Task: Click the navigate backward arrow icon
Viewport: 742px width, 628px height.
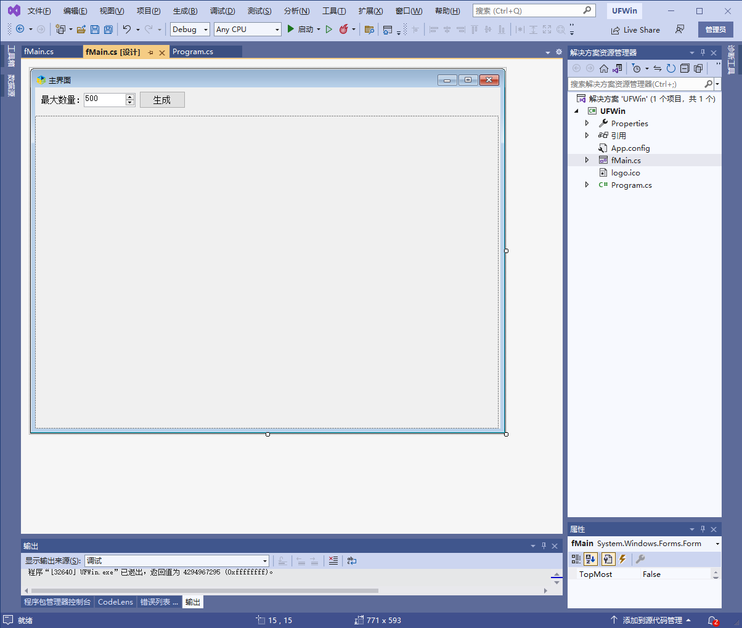Action: coord(20,29)
